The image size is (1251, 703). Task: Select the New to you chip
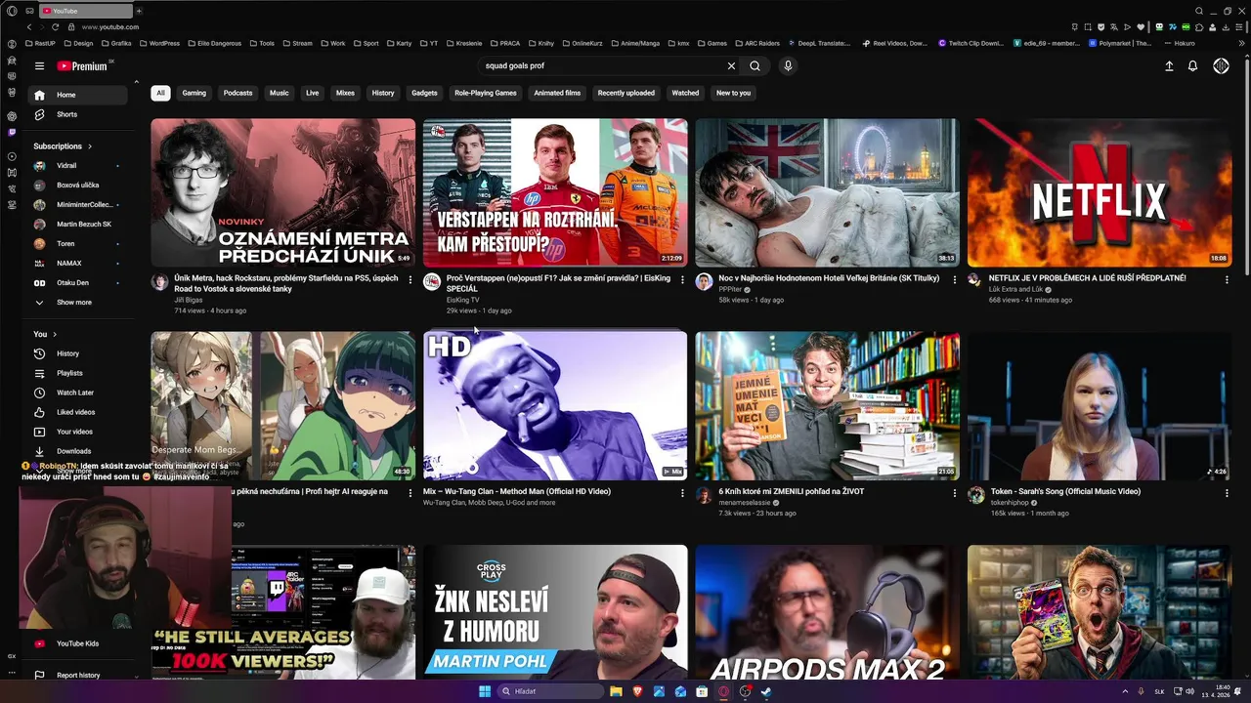[733, 93]
